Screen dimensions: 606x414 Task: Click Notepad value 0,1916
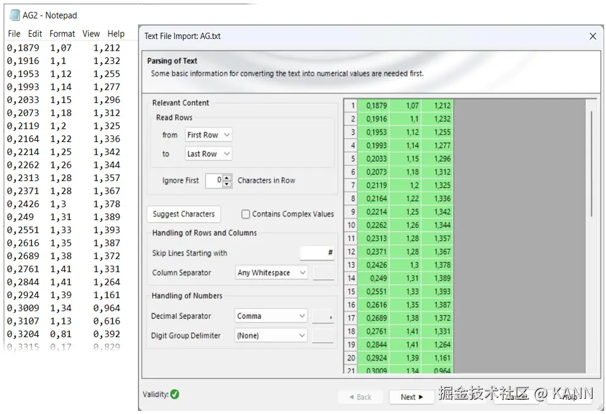[23, 61]
